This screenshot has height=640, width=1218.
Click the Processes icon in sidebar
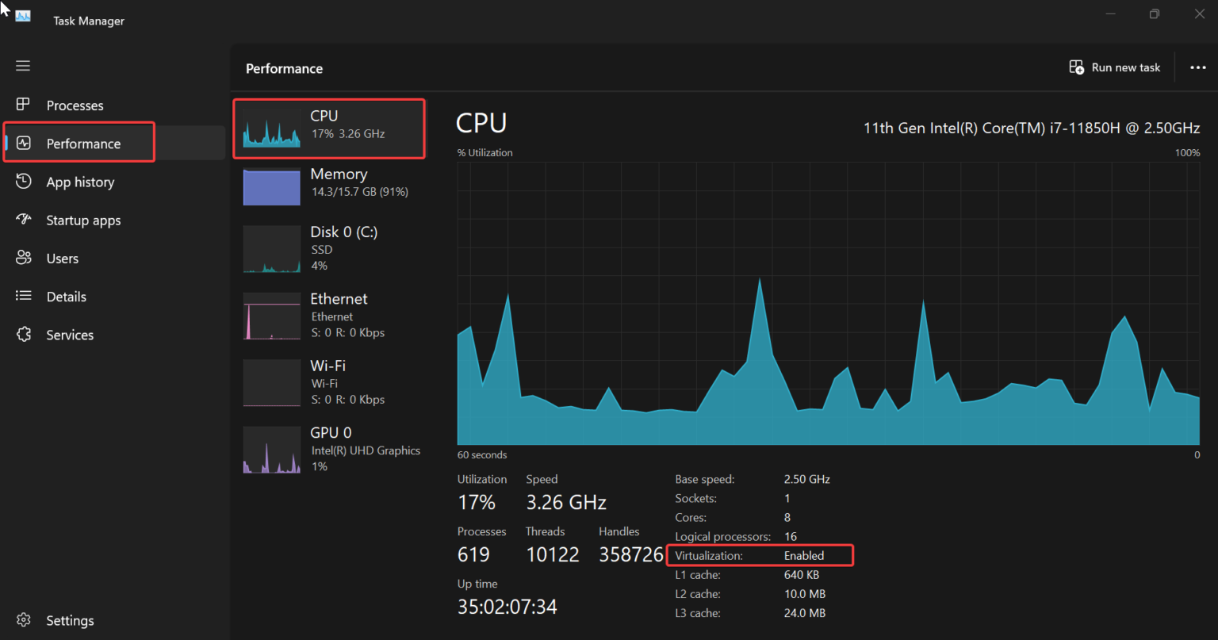tap(23, 105)
